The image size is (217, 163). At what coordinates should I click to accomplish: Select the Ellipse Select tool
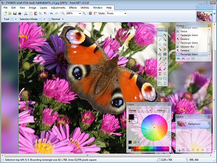click(160, 44)
